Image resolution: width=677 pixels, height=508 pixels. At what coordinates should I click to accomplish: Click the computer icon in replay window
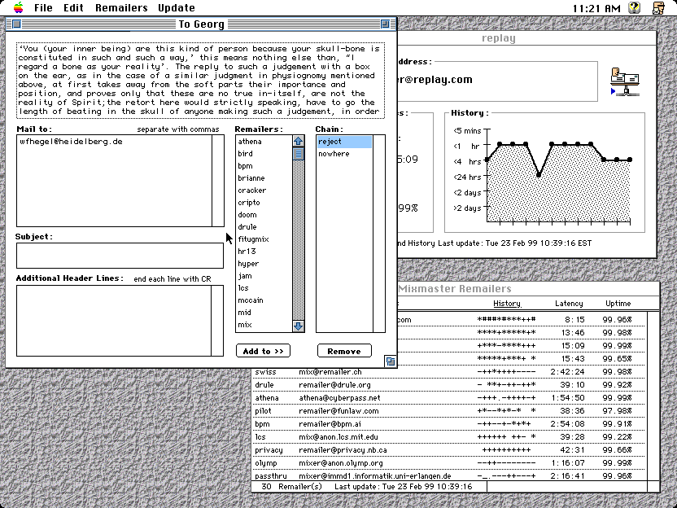[x=624, y=81]
